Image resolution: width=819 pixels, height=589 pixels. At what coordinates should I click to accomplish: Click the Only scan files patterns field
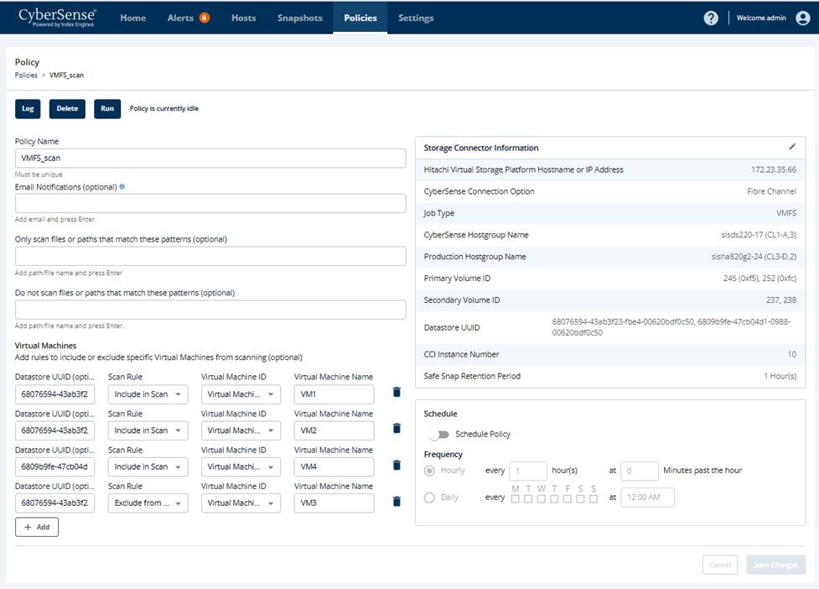point(210,256)
